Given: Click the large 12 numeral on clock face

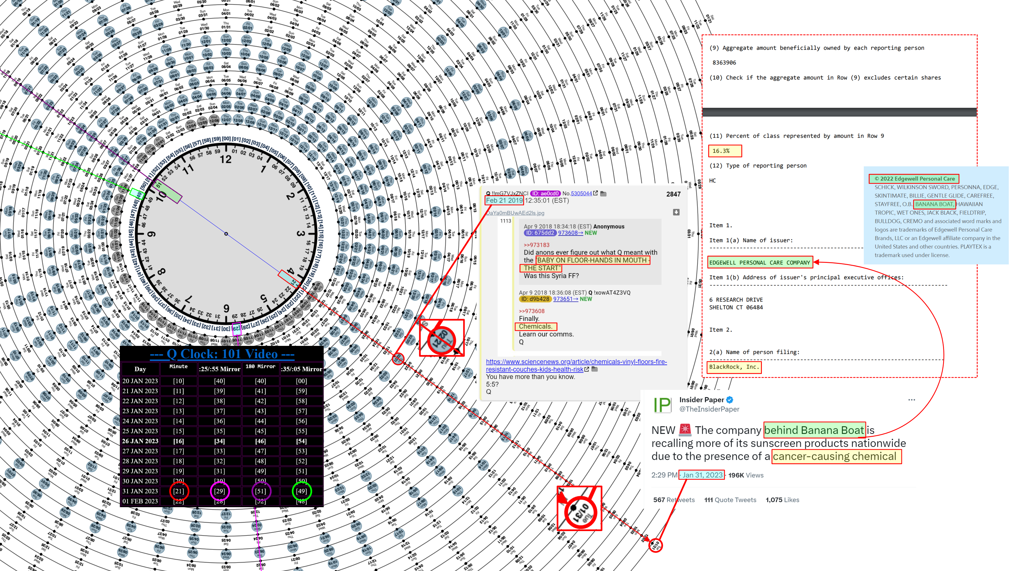Looking at the screenshot, I should tap(226, 159).
